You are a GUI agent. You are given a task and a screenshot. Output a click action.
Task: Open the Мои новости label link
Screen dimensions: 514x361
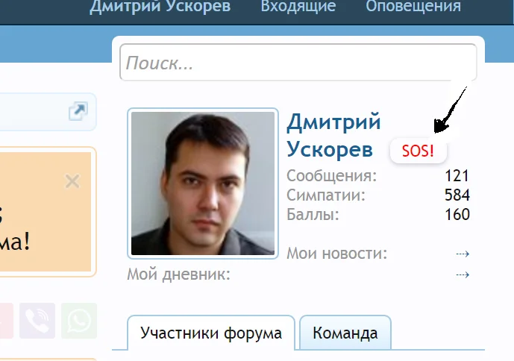pos(337,254)
